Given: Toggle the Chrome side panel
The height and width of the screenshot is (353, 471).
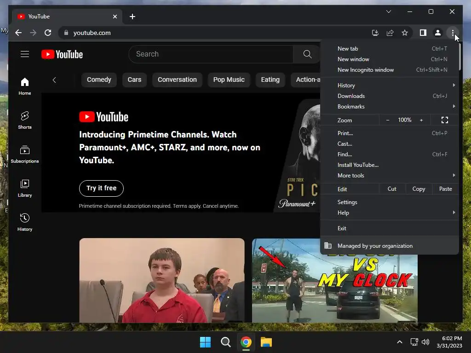Looking at the screenshot, I should [x=423, y=33].
